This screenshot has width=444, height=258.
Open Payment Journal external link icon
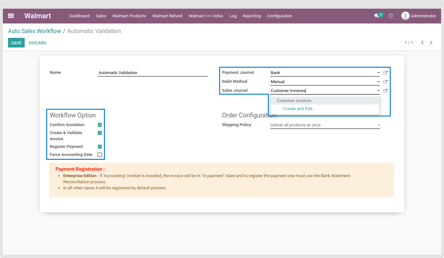385,73
